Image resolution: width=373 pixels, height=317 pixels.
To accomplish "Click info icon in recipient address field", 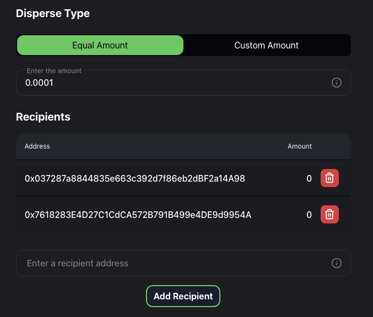I will point(337,263).
